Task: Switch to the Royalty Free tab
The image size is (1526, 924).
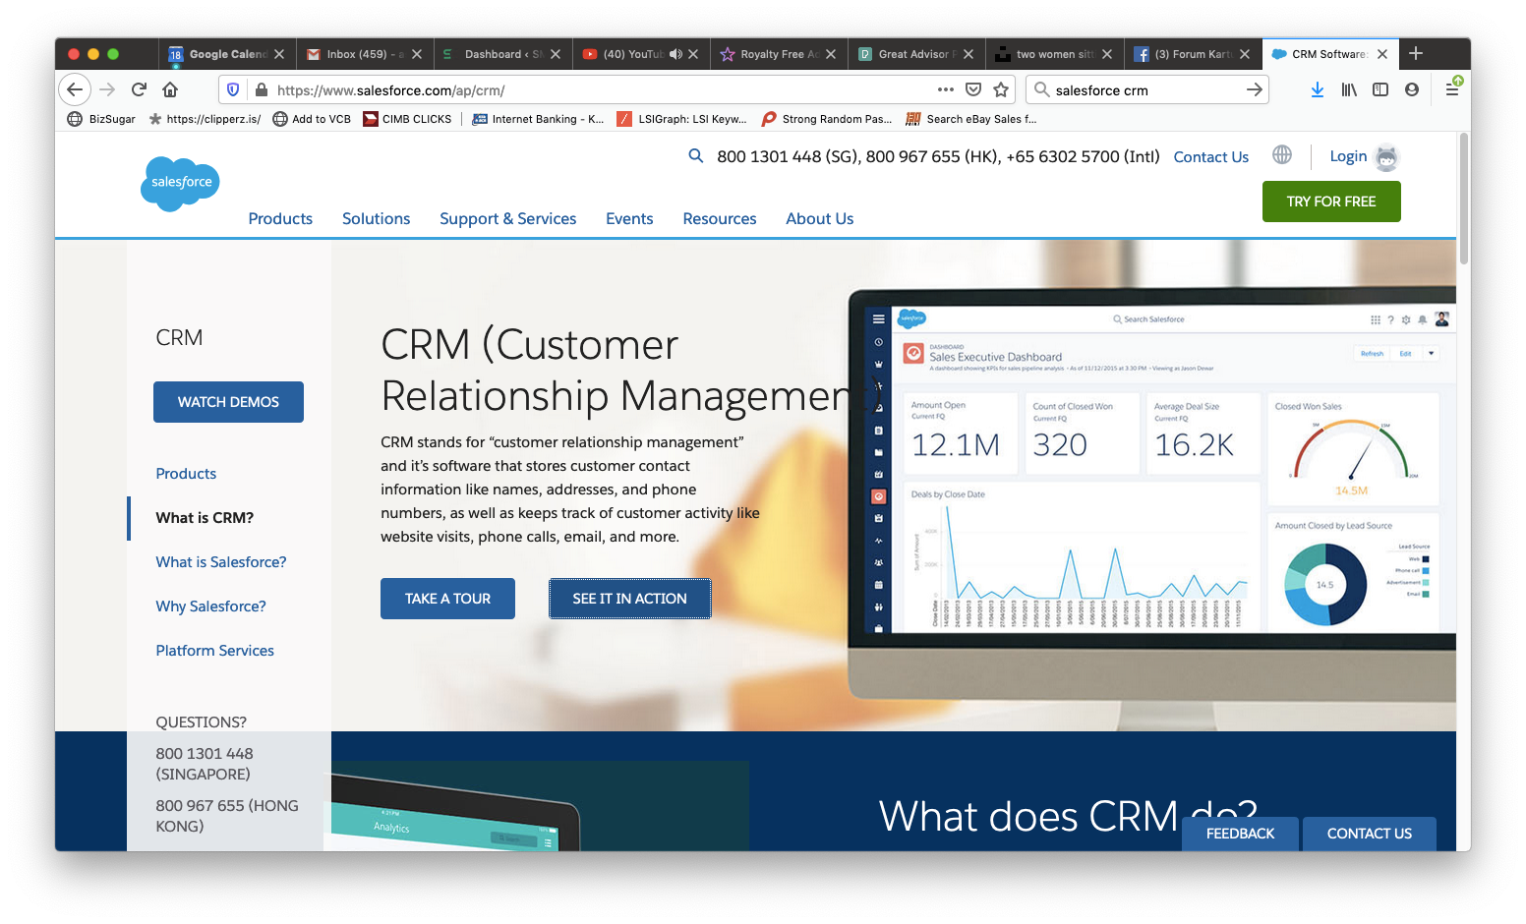Action: click(x=778, y=54)
